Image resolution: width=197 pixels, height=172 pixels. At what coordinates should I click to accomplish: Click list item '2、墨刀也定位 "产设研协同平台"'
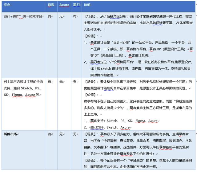138,62
